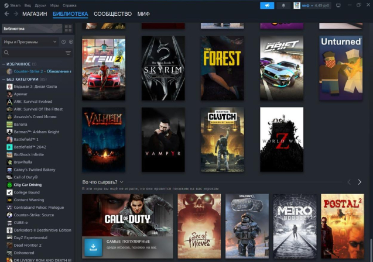Open the collections grid view icon
373x262 pixels.
69,28
